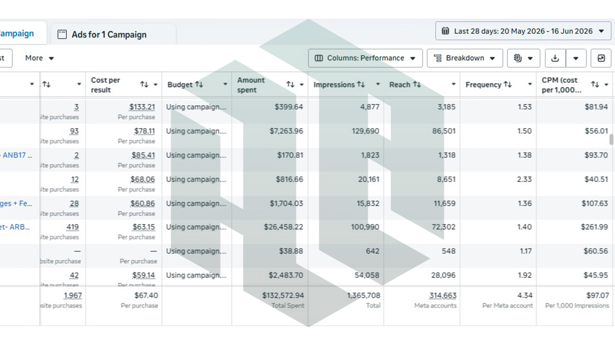The width and height of the screenshot is (615, 346).
Task: Sort by Amount spent arrows
Action: pos(290,84)
